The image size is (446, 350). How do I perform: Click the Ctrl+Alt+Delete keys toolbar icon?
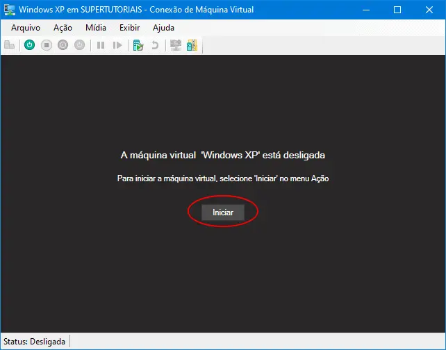[x=10, y=45]
